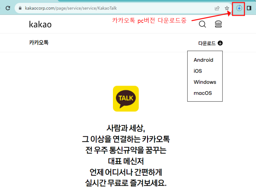256x191 pixels.
Task: Choose Windows in the download menu
Action: (205, 82)
